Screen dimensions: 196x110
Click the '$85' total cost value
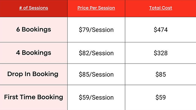tap(161, 75)
